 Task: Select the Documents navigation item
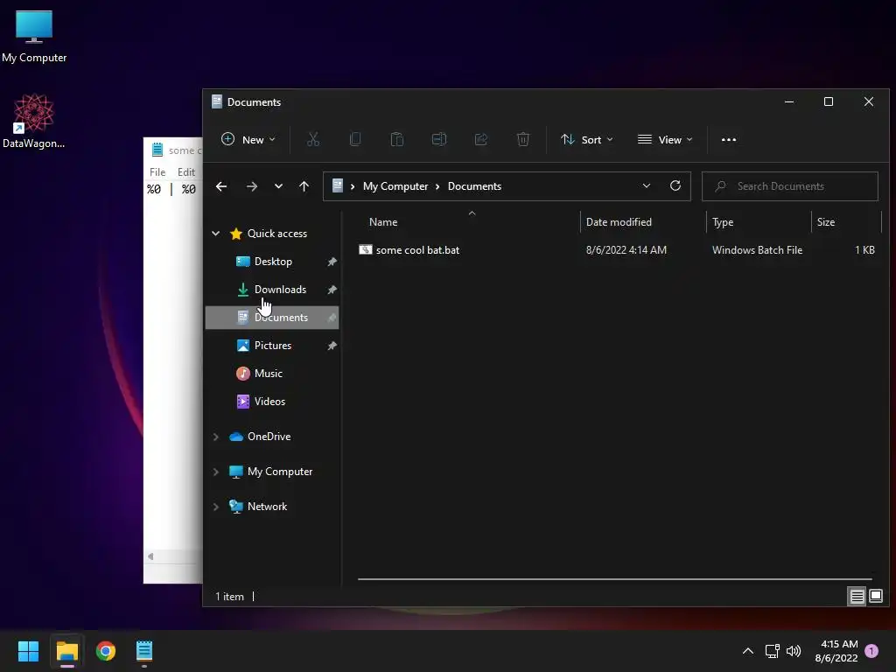pyautogui.click(x=272, y=317)
